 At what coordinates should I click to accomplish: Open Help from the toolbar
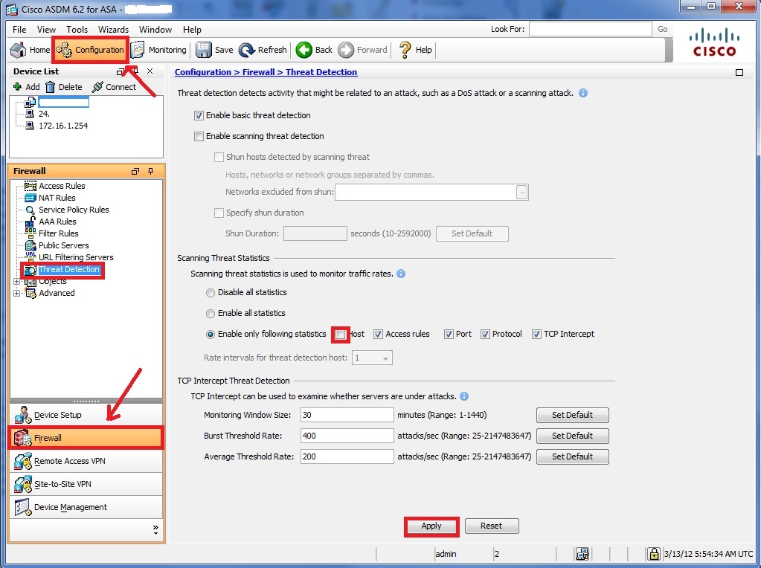pyautogui.click(x=415, y=50)
